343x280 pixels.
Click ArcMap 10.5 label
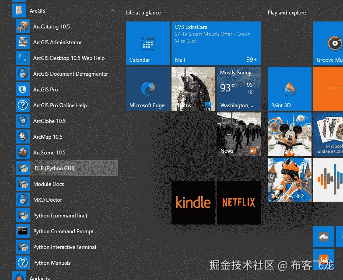(x=48, y=137)
